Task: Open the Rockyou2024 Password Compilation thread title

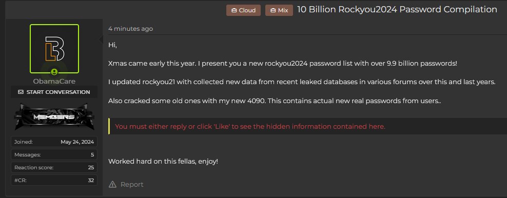Action: [x=397, y=10]
